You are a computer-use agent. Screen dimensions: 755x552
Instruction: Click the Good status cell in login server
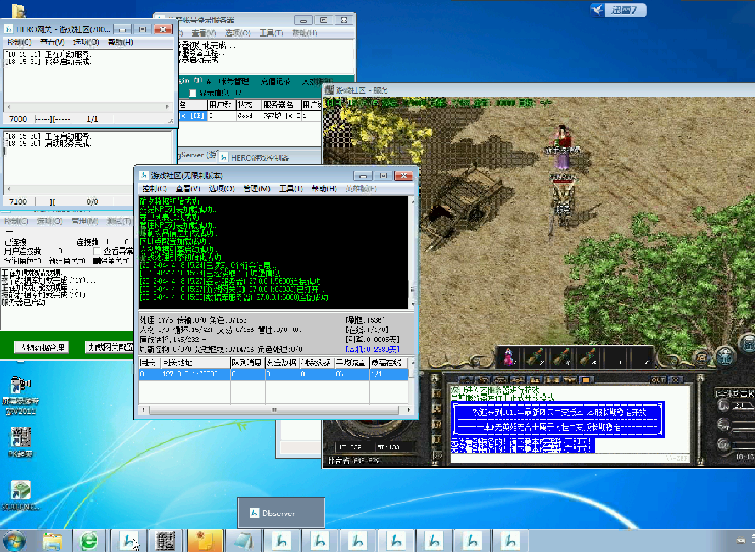249,116
